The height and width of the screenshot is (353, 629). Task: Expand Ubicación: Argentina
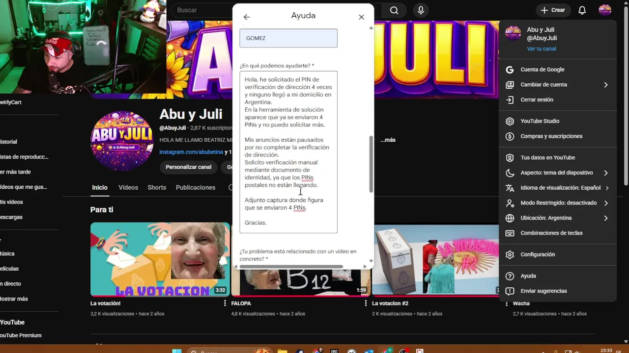(557, 218)
